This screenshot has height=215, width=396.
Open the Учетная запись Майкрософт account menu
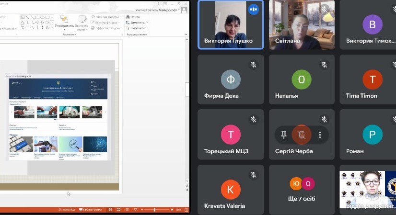point(154,10)
